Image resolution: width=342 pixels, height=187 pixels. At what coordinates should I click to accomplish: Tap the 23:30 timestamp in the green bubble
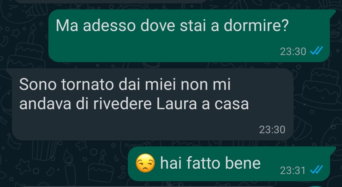coord(293,52)
